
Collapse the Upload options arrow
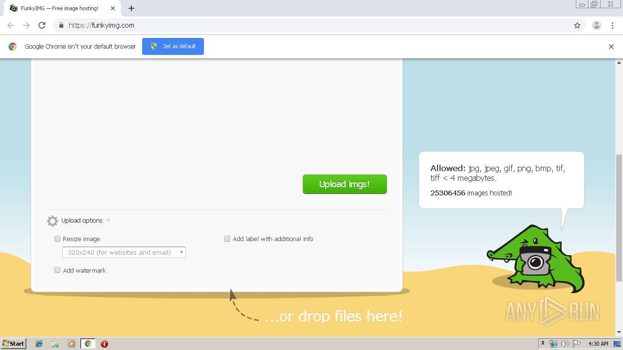[108, 221]
